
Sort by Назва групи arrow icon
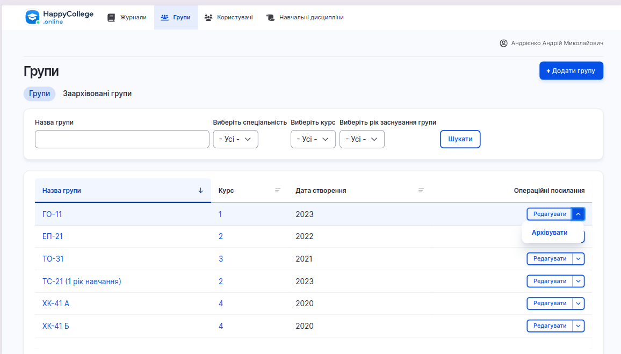pos(200,191)
